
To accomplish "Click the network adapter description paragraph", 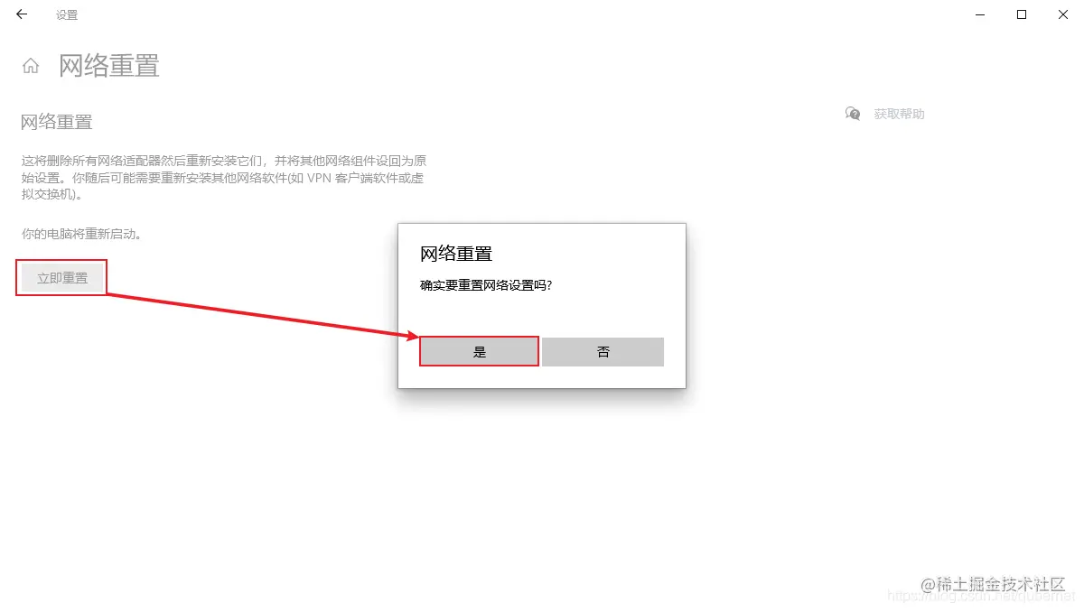I will point(223,178).
